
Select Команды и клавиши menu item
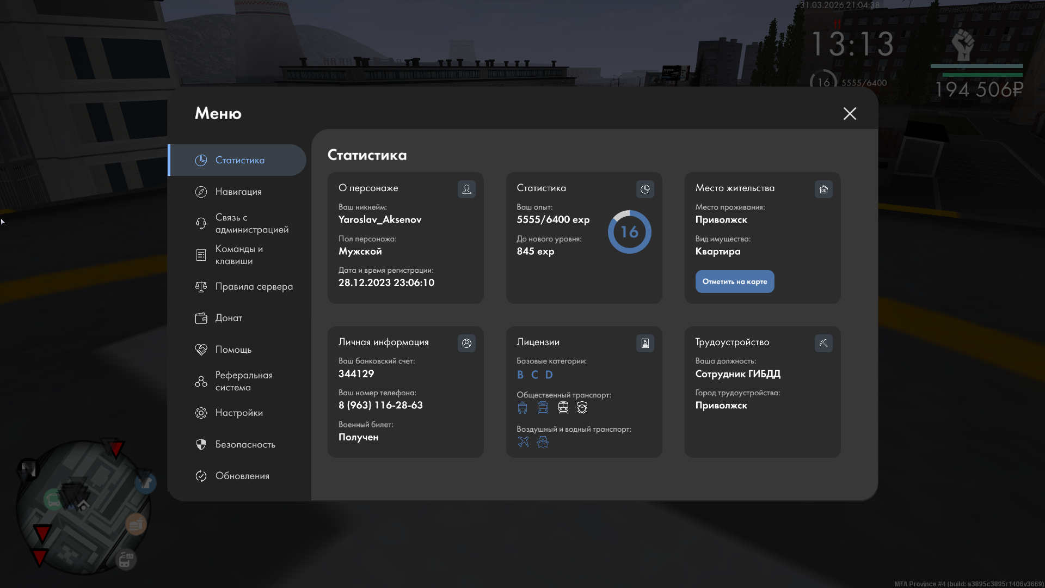click(238, 255)
